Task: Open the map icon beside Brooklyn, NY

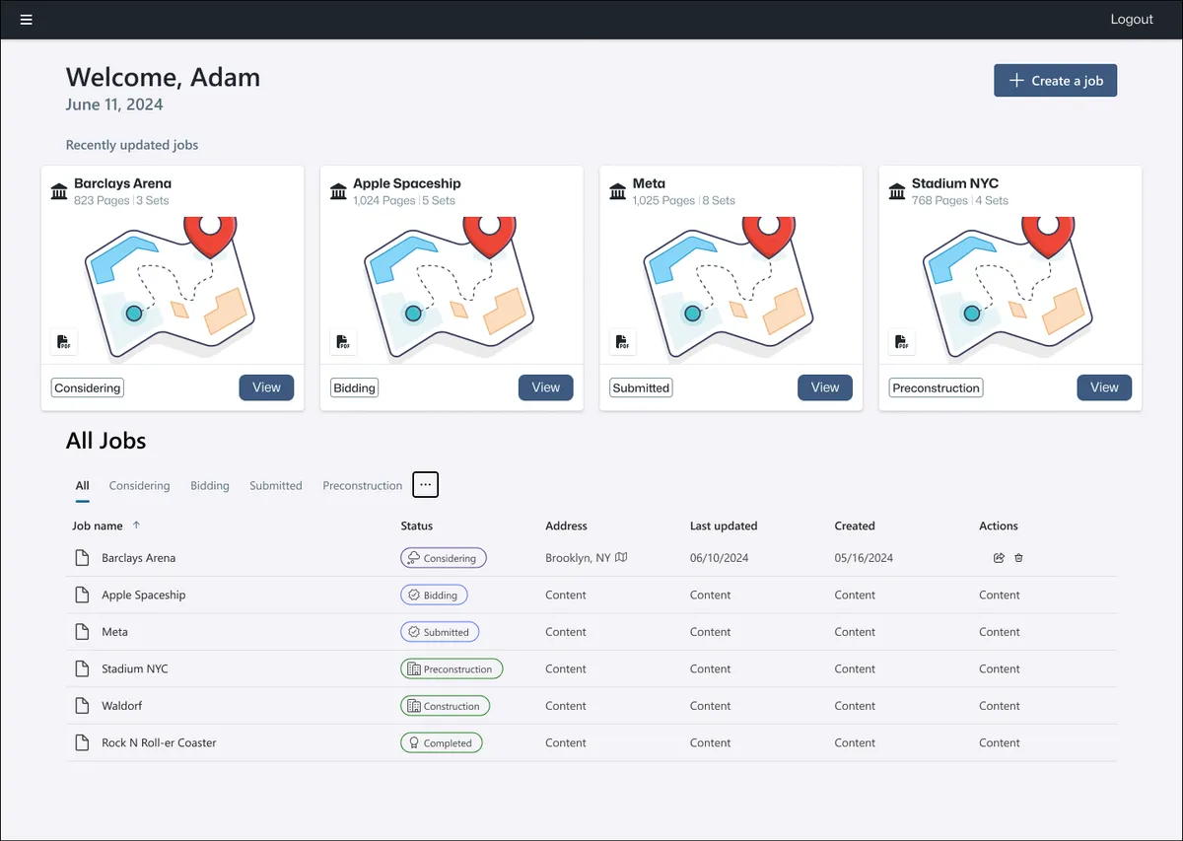Action: click(621, 558)
